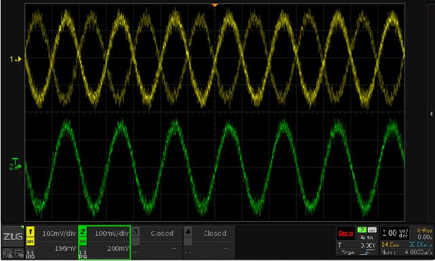Screen dimensions: 435x261
Task: Open the screen capture icon beside touch icon
Action: click(19, 254)
